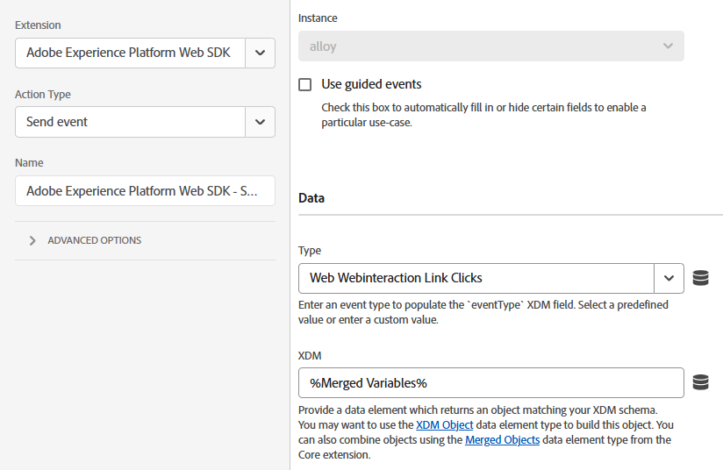
Task: Open data element picker beside XDM field
Action: (x=700, y=382)
